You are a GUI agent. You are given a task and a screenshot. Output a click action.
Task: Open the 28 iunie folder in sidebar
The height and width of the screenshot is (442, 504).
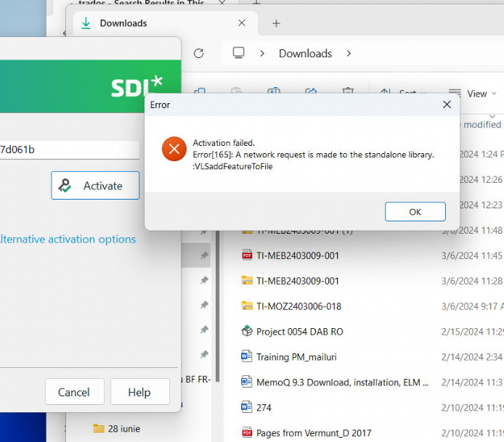(117, 429)
